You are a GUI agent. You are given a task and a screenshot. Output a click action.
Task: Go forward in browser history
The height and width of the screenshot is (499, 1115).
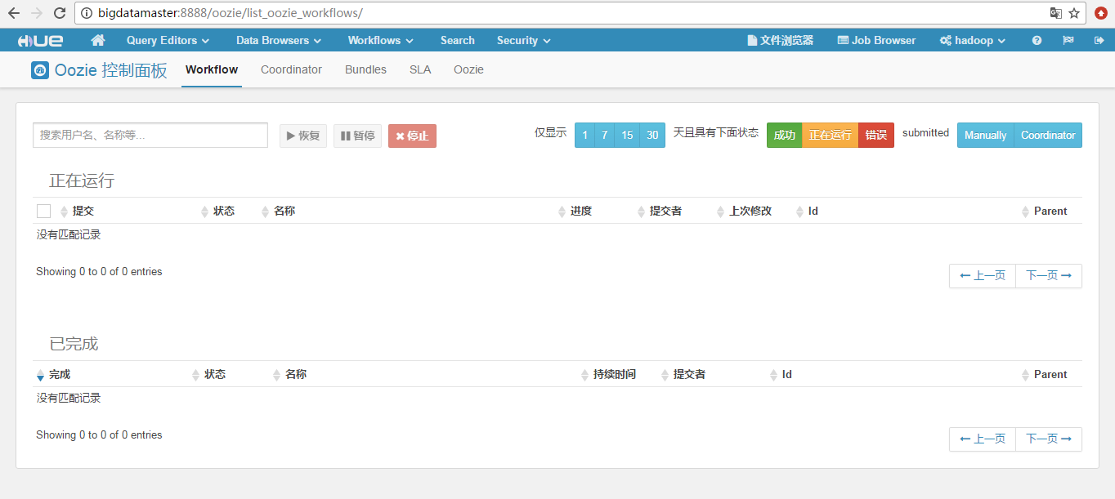tap(36, 13)
